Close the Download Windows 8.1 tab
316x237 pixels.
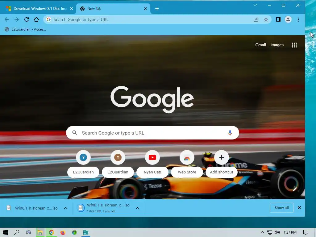pos(72,9)
